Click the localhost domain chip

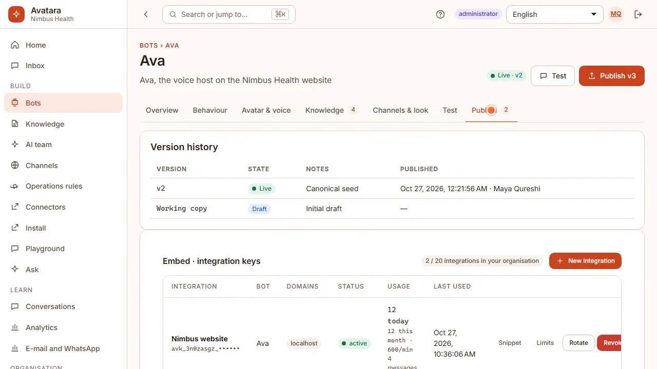[304, 343]
